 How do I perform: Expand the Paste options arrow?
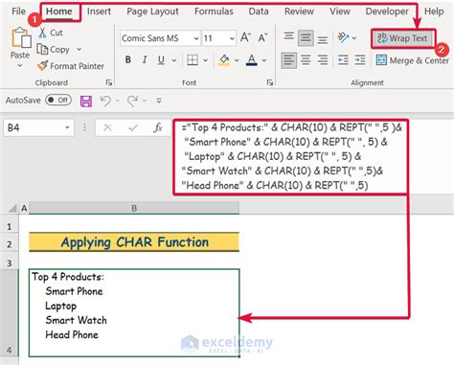(x=20, y=66)
